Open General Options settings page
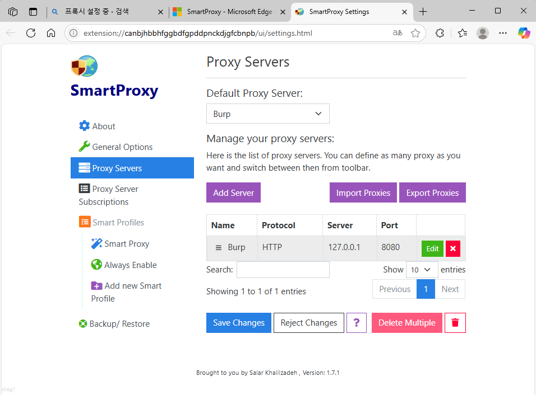536x395 pixels. [115, 147]
